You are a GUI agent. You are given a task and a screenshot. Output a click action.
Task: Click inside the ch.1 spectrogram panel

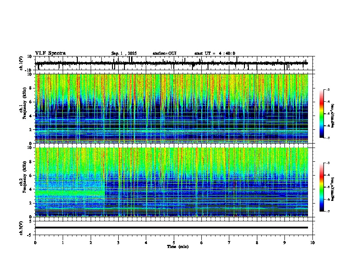point(172,108)
